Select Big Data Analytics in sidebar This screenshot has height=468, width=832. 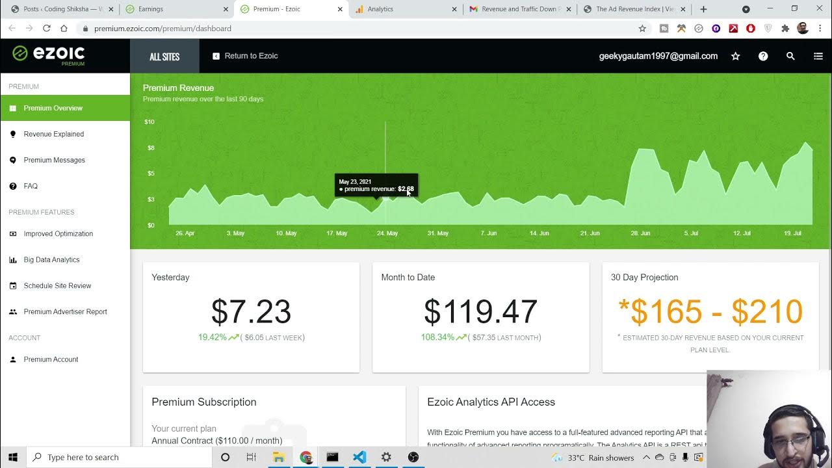pyautogui.click(x=52, y=259)
